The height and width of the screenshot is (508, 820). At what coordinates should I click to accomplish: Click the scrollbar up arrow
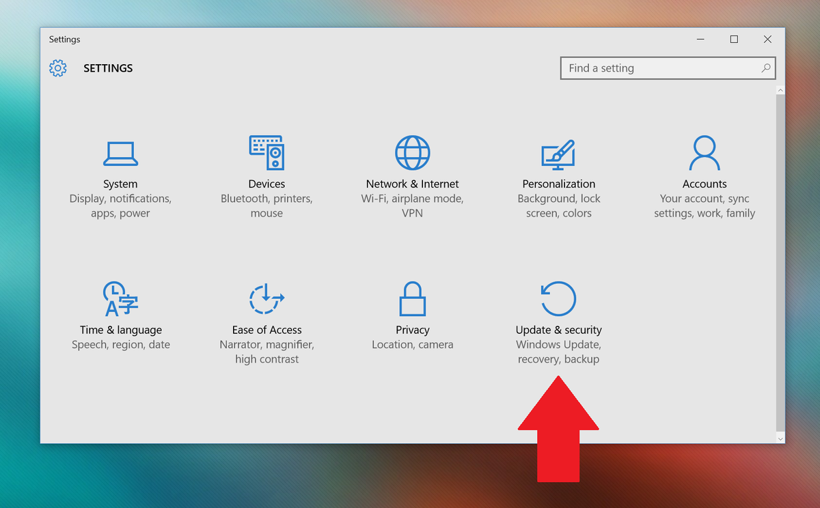pyautogui.click(x=780, y=89)
